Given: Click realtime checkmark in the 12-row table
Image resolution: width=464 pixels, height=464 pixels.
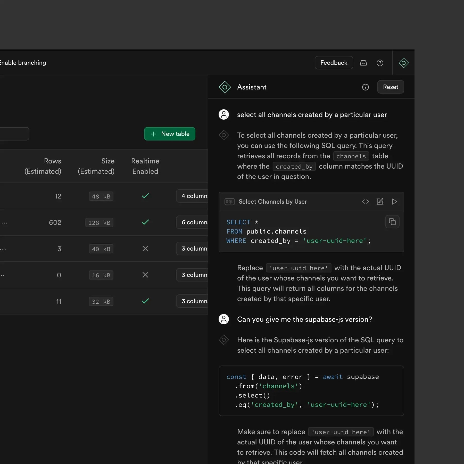Looking at the screenshot, I should (145, 196).
